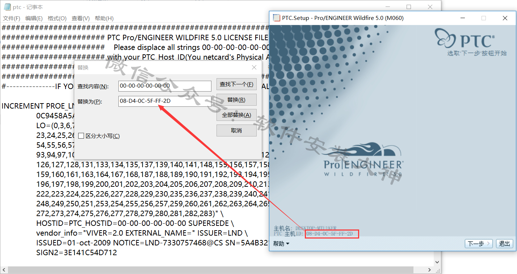The width and height of the screenshot is (517, 274).
Task: Click the 主机名 DESKTOP value in PTC.Setup
Action: (x=316, y=228)
